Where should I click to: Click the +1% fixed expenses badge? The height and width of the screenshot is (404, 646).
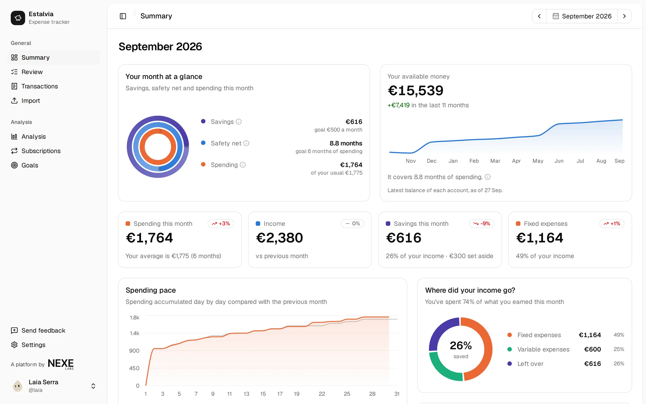point(612,223)
